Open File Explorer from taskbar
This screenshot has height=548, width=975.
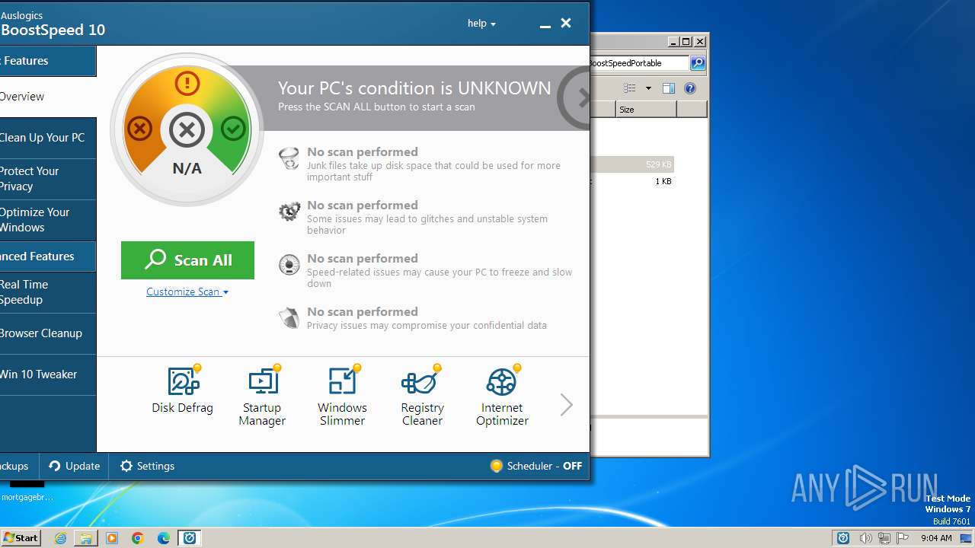pyautogui.click(x=86, y=538)
